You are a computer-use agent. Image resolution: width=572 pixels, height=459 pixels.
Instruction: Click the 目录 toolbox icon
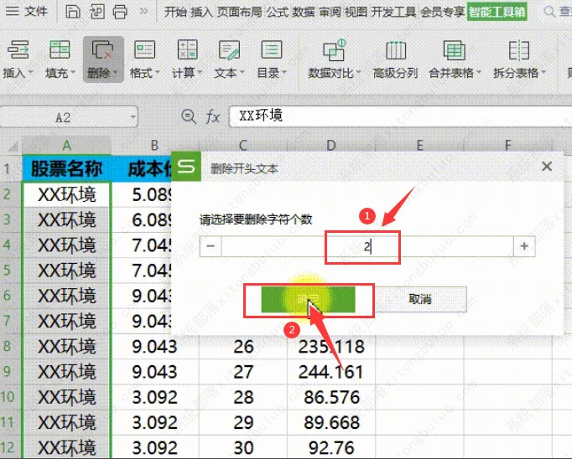click(x=272, y=50)
